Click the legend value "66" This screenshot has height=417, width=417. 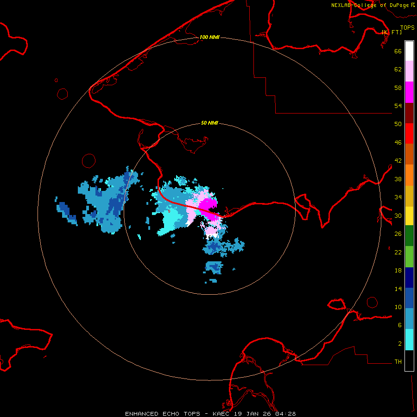[x=398, y=51]
